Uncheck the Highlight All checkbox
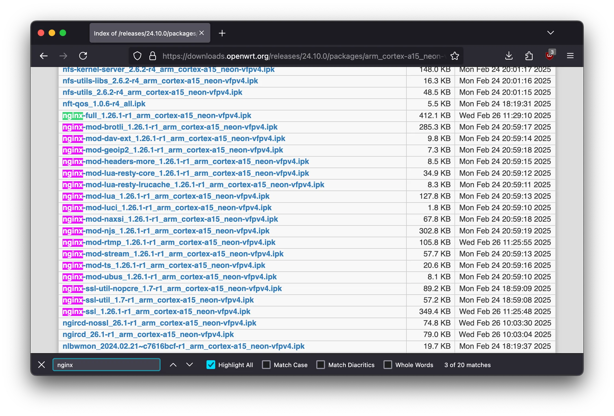 coord(211,365)
